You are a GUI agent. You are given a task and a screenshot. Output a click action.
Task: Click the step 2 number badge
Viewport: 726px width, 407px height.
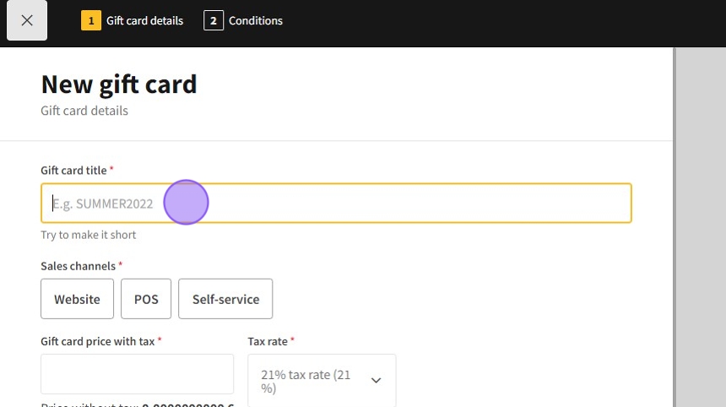click(214, 20)
